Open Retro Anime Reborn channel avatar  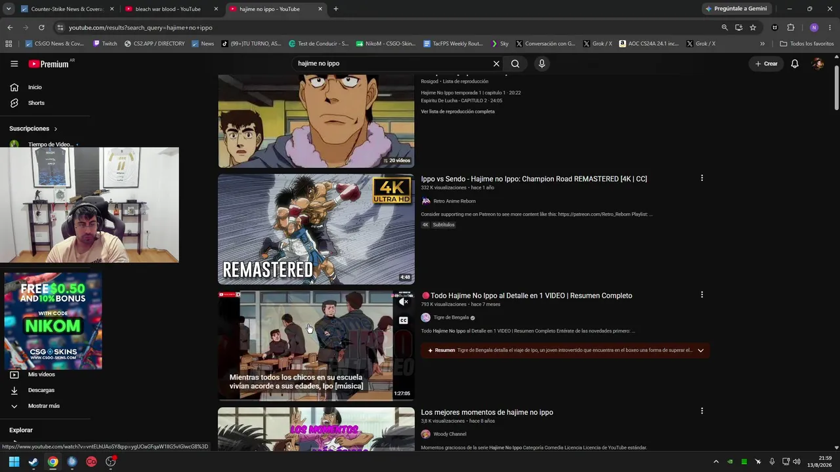point(425,201)
